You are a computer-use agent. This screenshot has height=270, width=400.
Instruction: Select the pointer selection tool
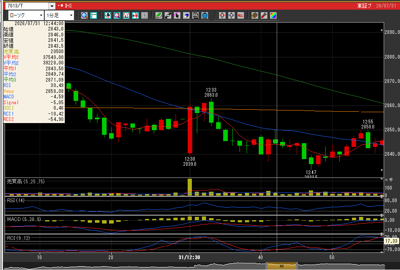[x=177, y=15]
